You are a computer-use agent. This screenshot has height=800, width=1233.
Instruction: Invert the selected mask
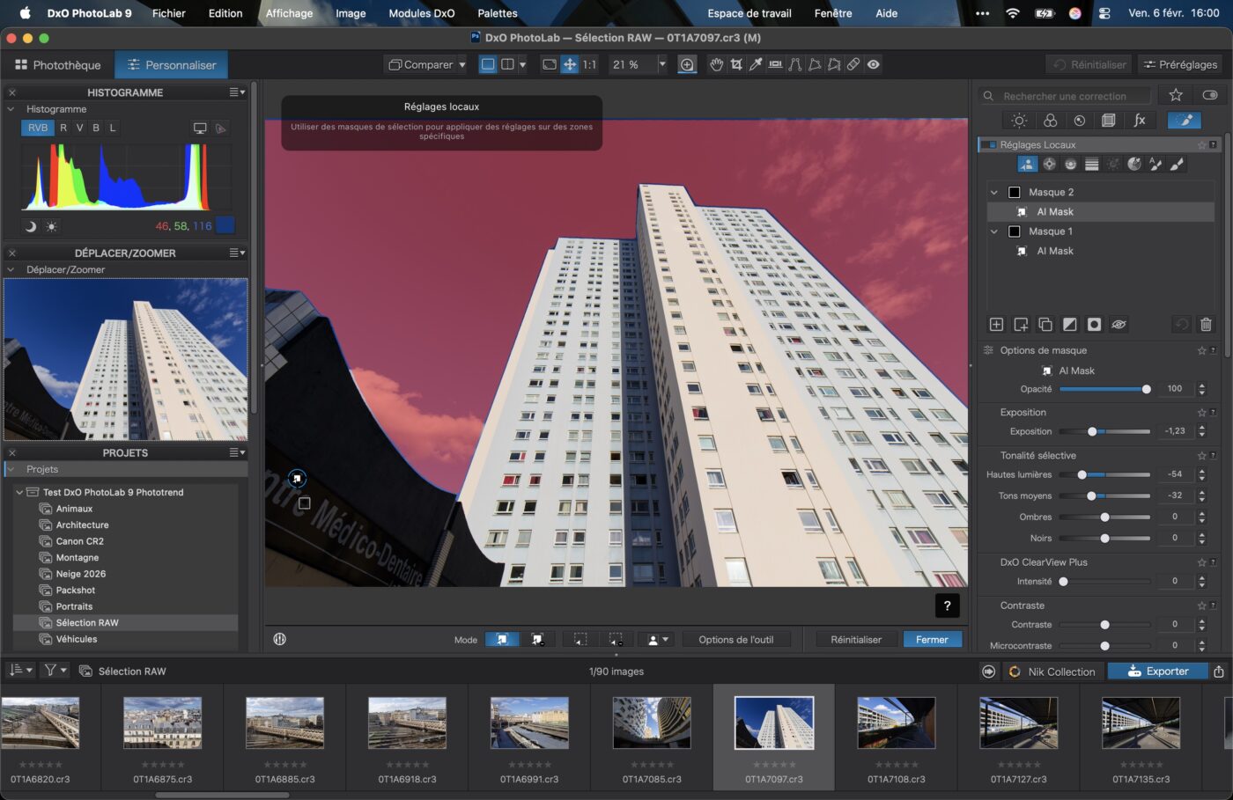tap(1069, 325)
